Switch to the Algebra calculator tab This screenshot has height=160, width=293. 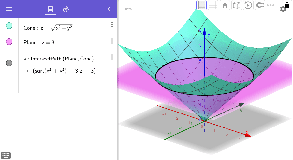(x=51, y=9)
